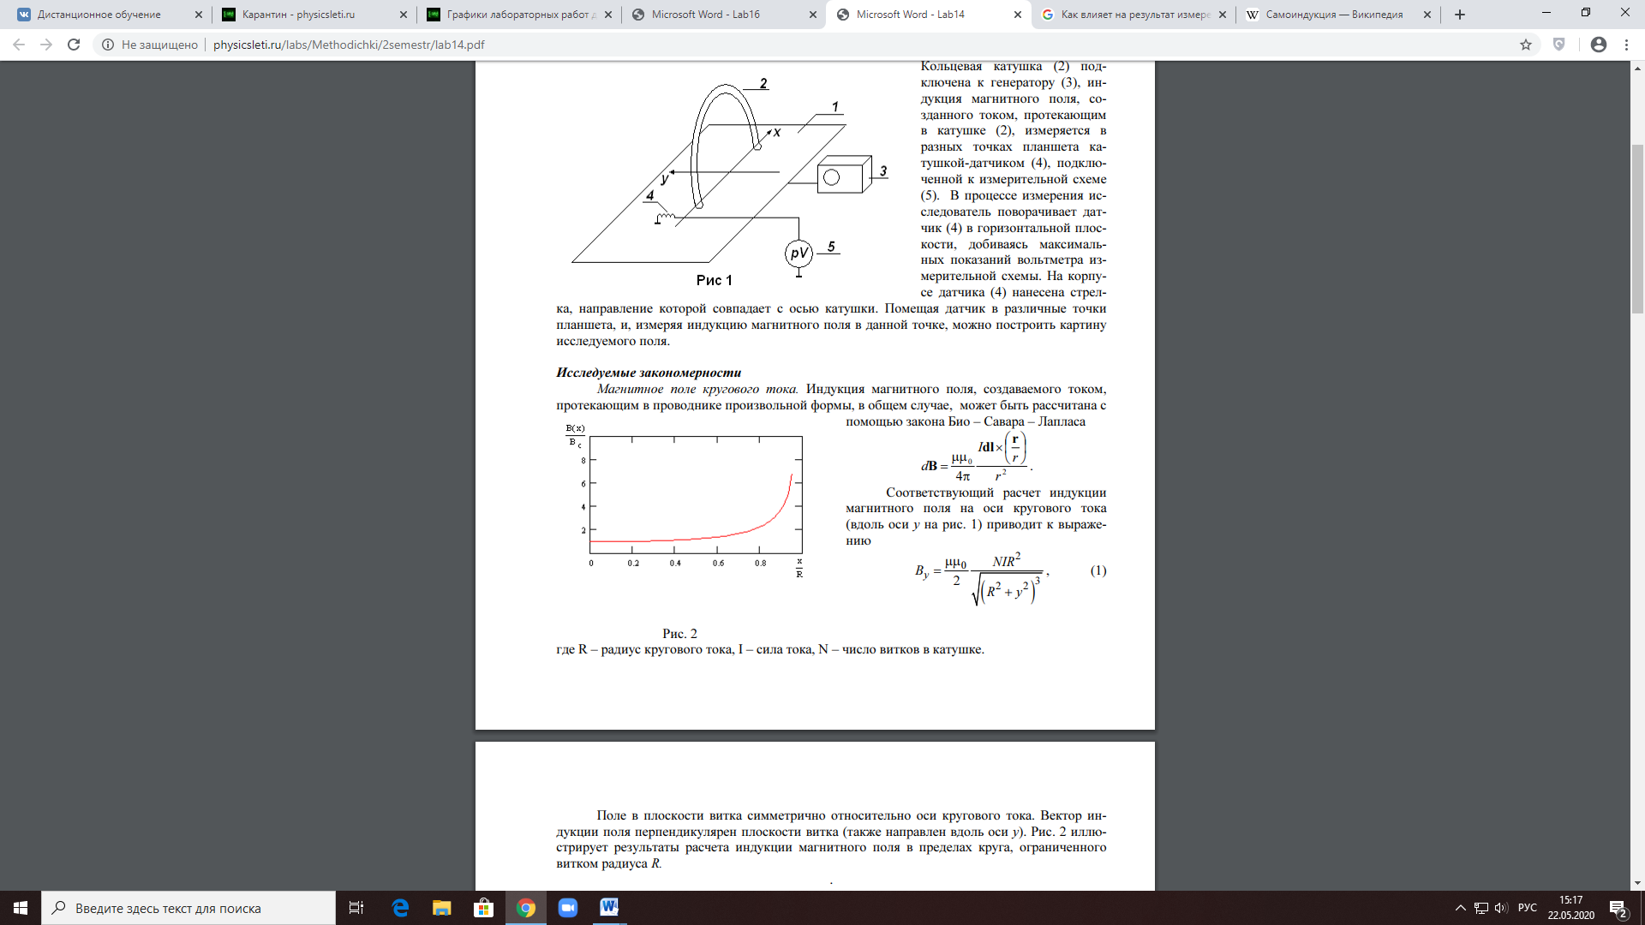This screenshot has height=925, width=1645.
Task: Click the Рис. 2 B(x) graph
Action: pyautogui.click(x=685, y=501)
